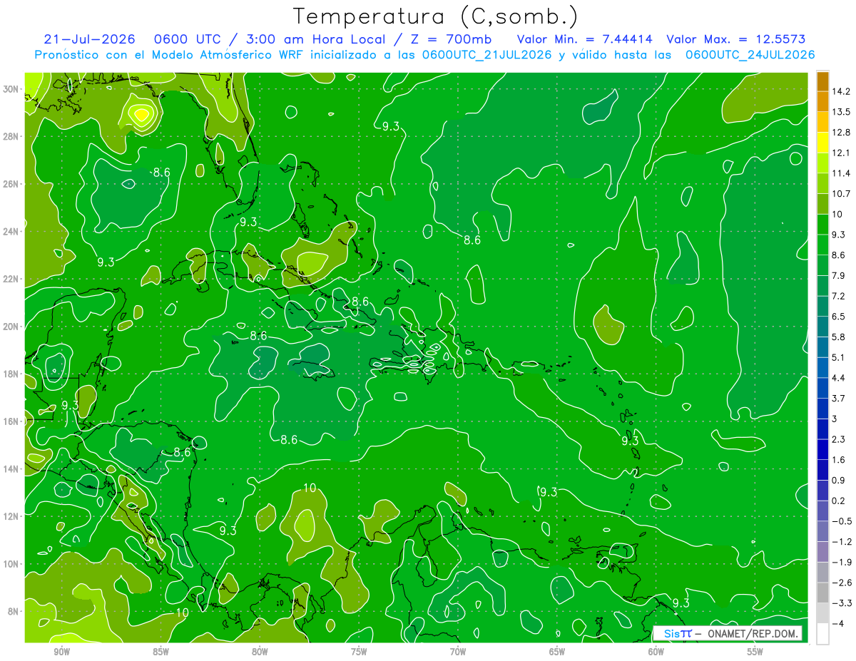This screenshot has height=661, width=856.
Task: Click the 30N latitude axis label
Action: coord(11,89)
